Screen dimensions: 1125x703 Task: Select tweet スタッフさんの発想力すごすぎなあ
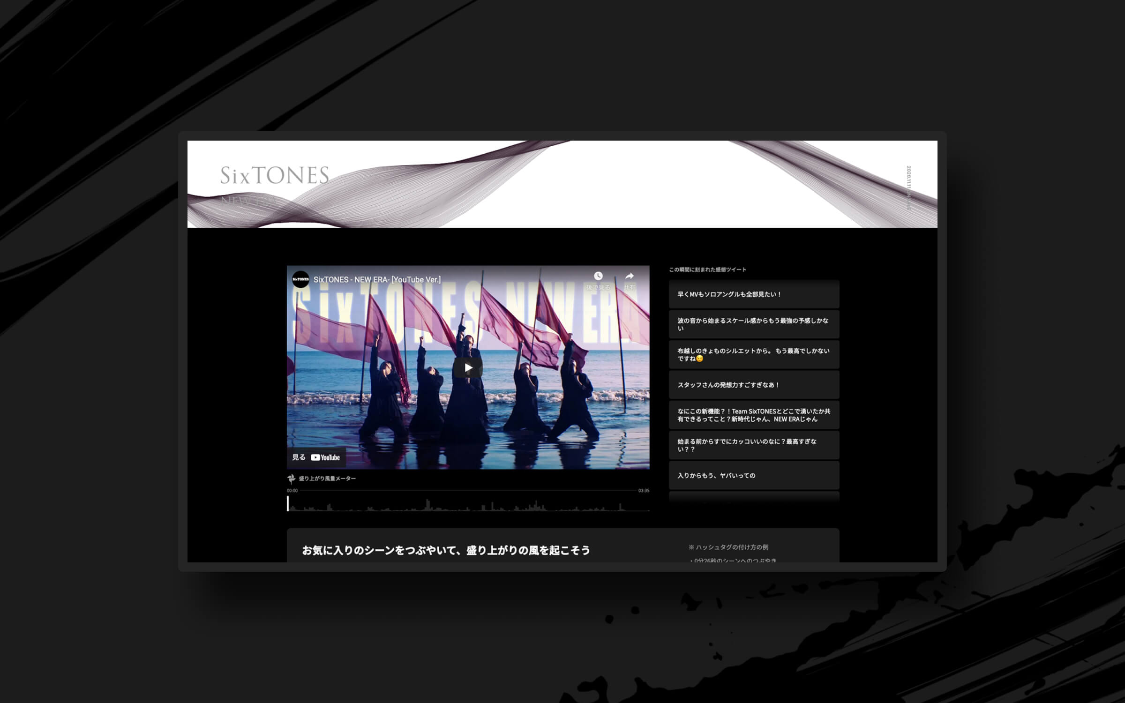pos(754,385)
